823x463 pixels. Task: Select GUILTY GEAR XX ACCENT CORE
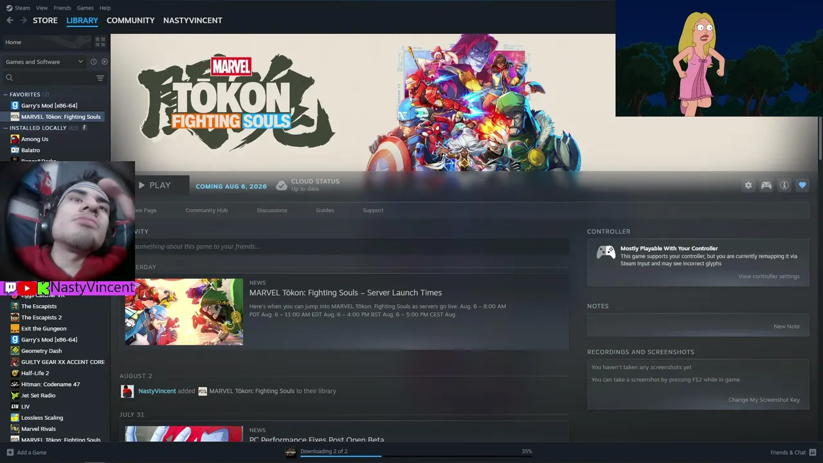[63, 362]
